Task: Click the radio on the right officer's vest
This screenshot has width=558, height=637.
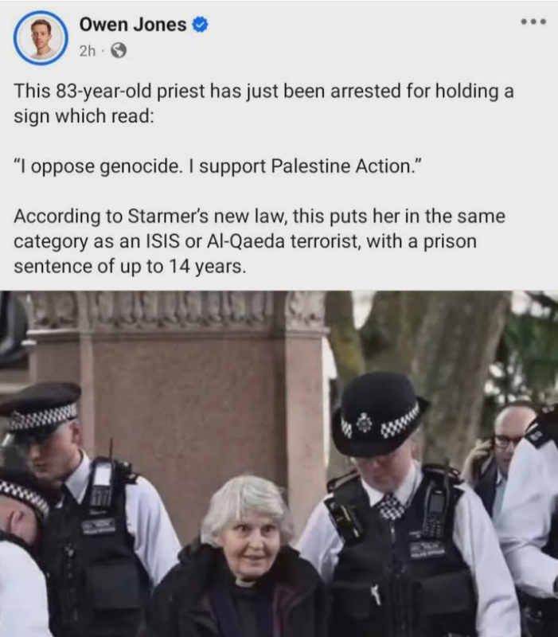Action: [435, 513]
